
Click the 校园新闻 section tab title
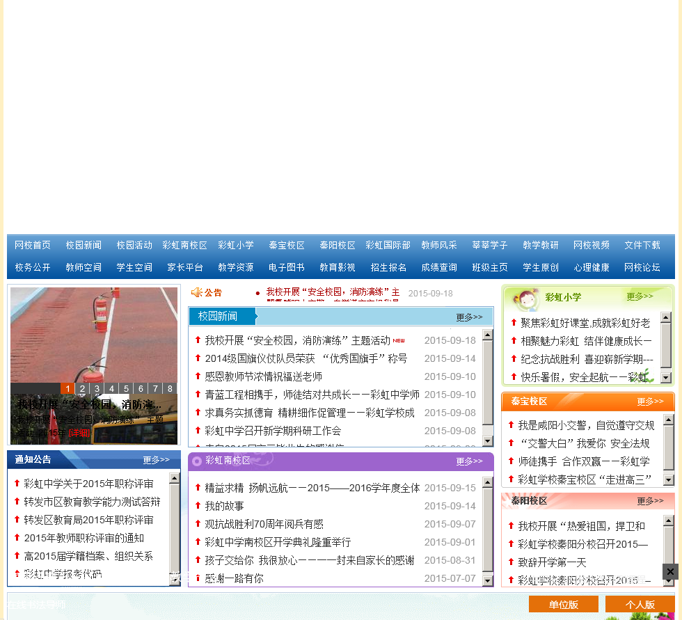pos(218,316)
